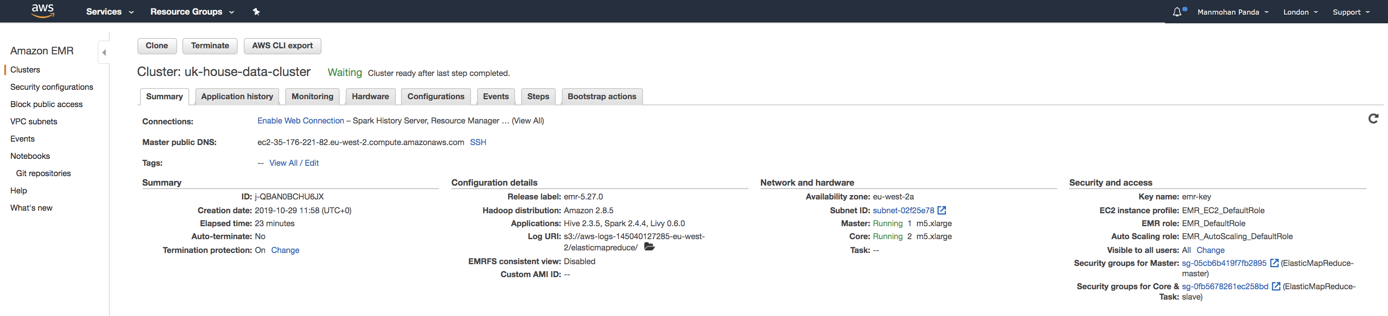Open VPC subnets in sidebar

tap(33, 121)
